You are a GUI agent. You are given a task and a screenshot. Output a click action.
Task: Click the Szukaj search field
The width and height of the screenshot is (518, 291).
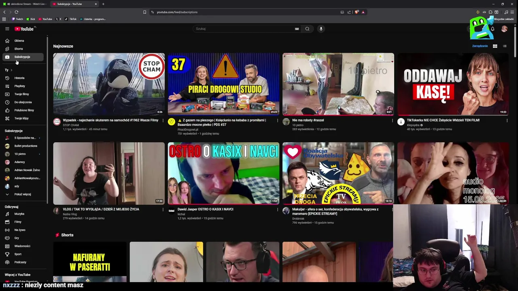245,29
